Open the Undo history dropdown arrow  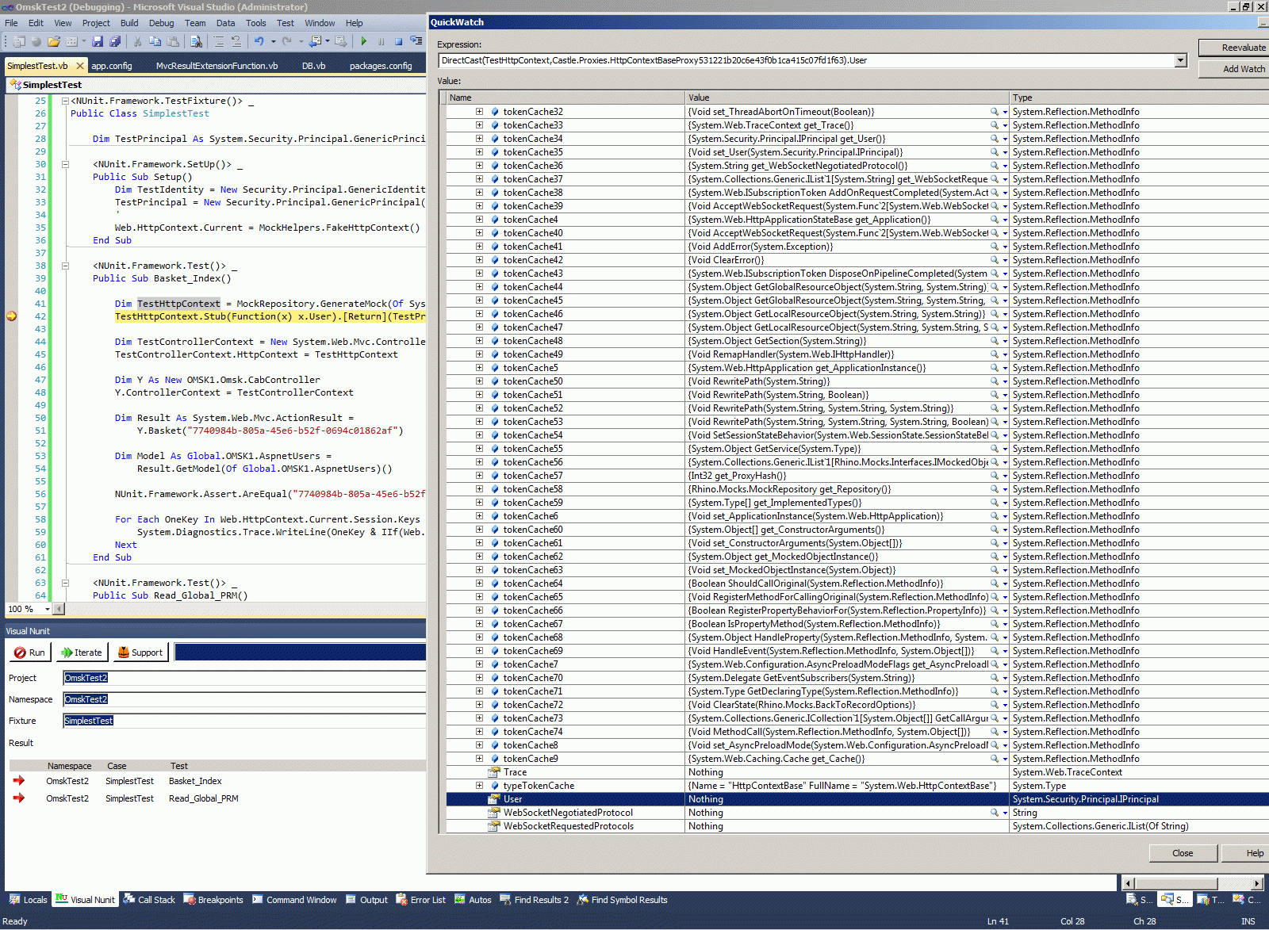(273, 41)
